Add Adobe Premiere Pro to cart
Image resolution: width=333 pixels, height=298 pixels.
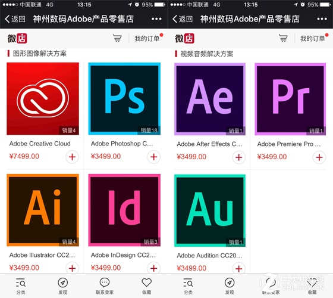319,157
